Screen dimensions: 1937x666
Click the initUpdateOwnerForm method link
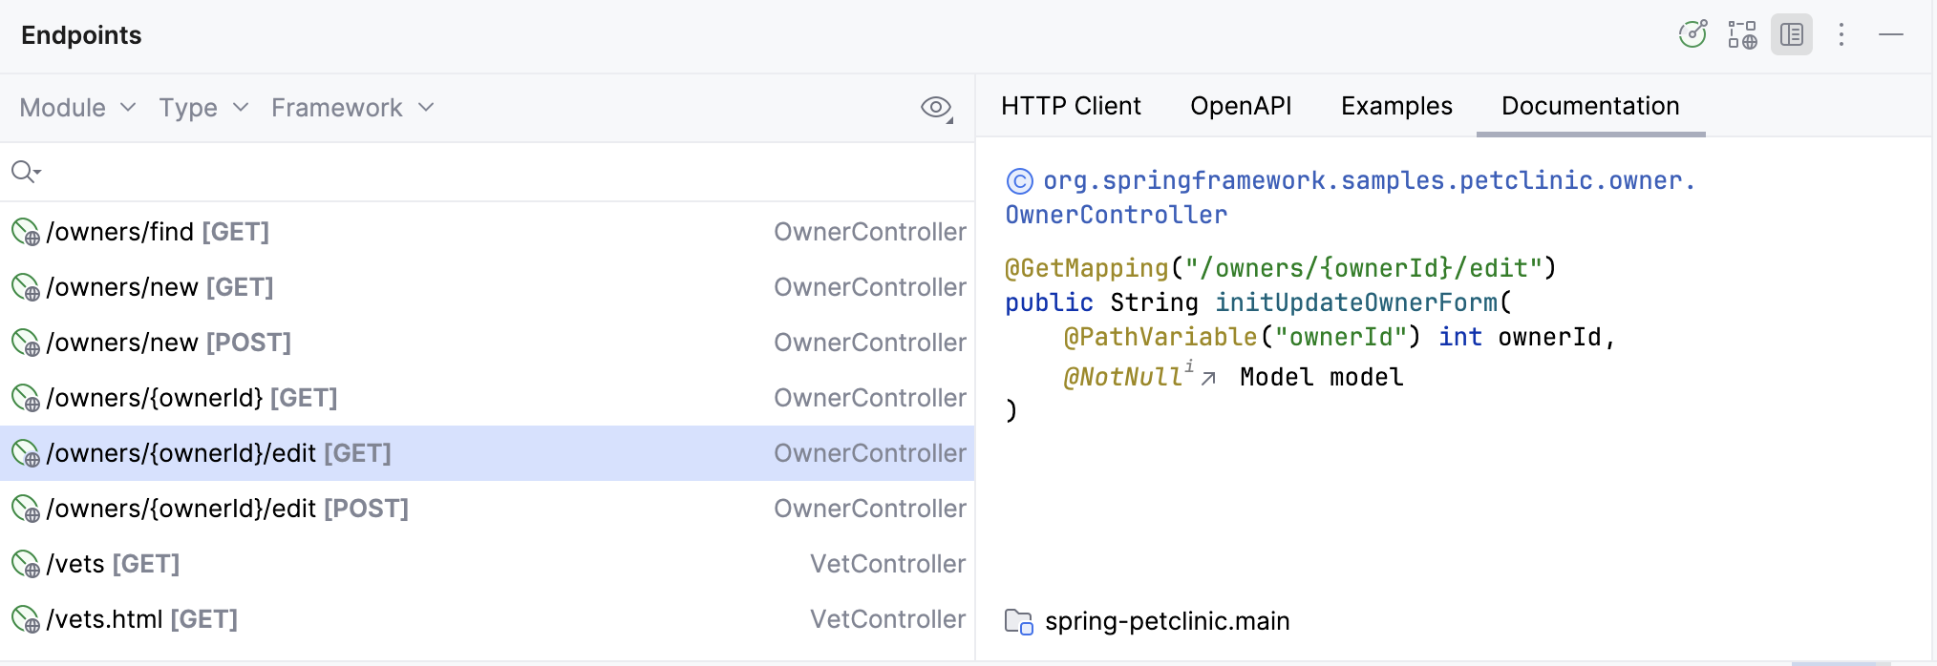click(1356, 303)
